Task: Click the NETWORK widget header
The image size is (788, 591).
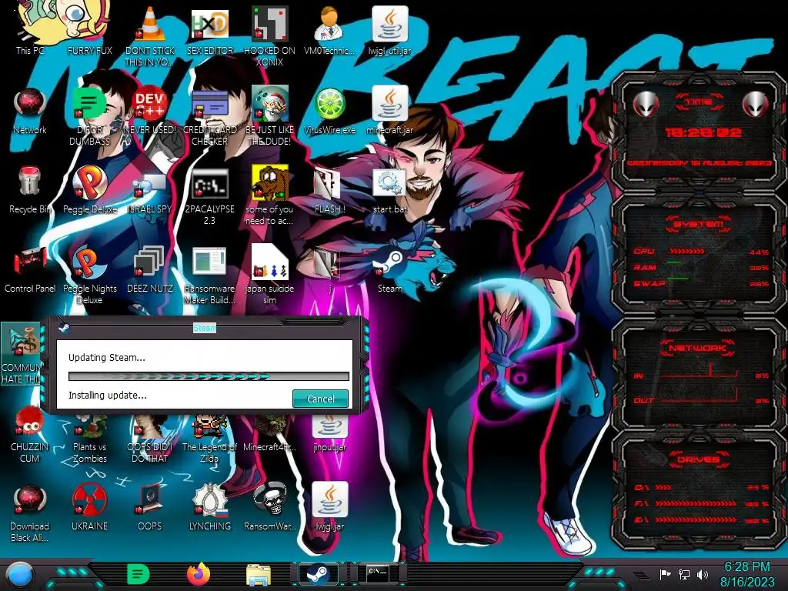Action: (699, 348)
